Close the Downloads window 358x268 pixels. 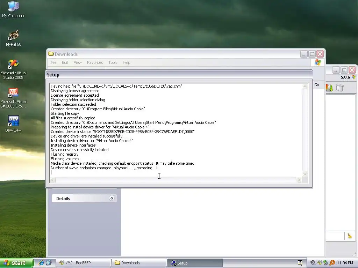320,54
